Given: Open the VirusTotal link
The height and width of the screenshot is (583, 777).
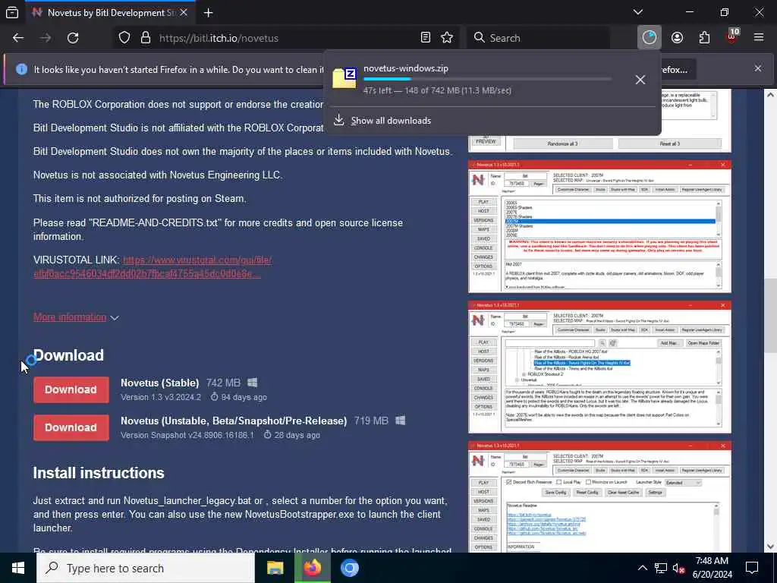Looking at the screenshot, I should [153, 266].
